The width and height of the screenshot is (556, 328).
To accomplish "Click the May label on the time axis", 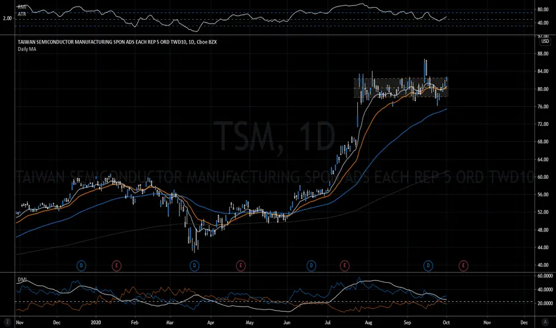I will [x=249, y=323].
